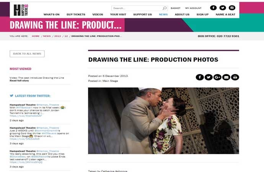This screenshot has width=264, height=172.
Task: Click the search magnifier icon
Action: pos(165,8)
